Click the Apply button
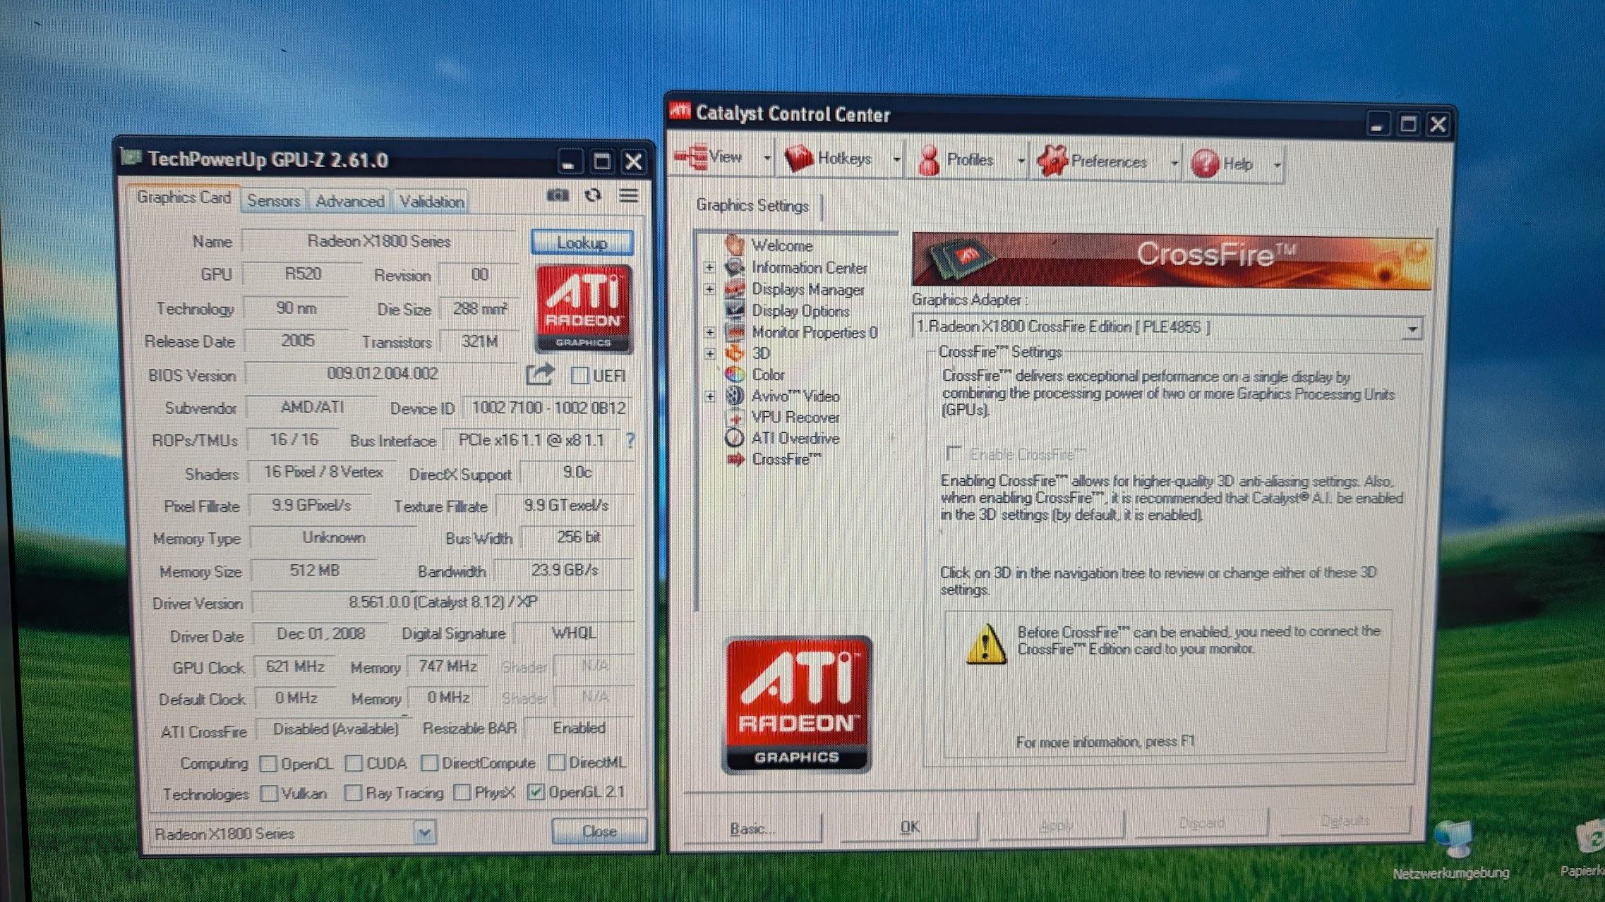The width and height of the screenshot is (1605, 902). 1056,824
